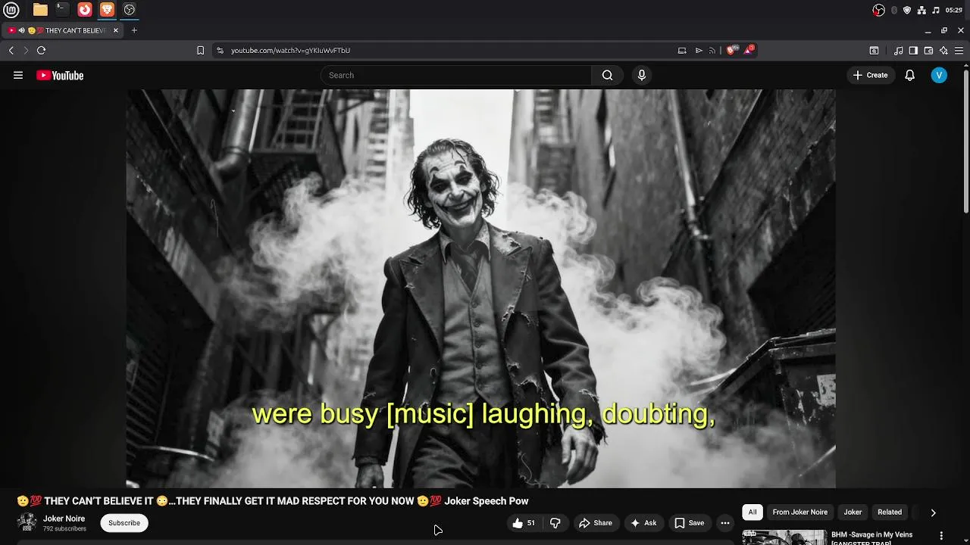Open the Linux Mint start menu
The height and width of the screenshot is (545, 970).
tap(11, 10)
